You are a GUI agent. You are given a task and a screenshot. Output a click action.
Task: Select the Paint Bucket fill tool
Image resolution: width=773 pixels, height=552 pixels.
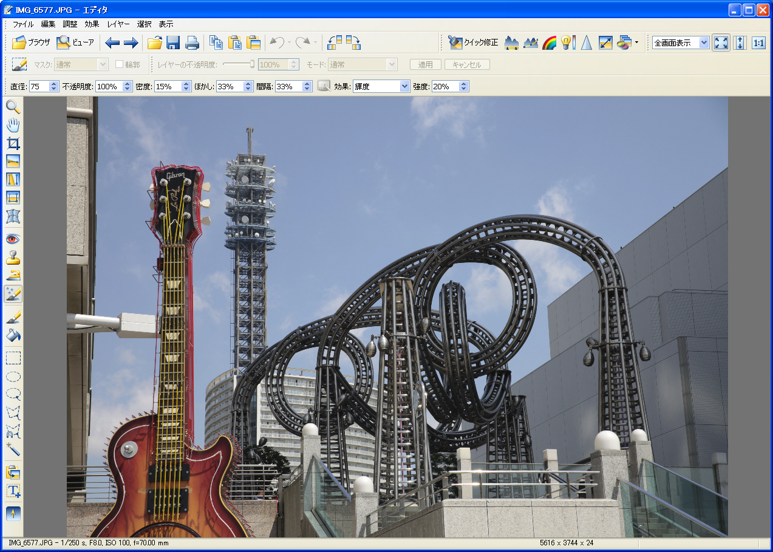pyautogui.click(x=13, y=335)
